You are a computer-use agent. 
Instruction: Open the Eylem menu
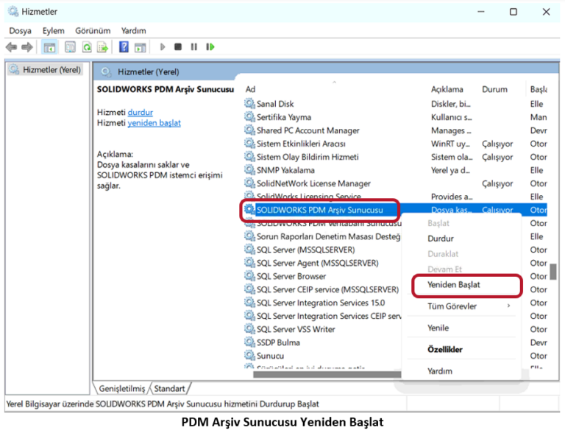53,31
